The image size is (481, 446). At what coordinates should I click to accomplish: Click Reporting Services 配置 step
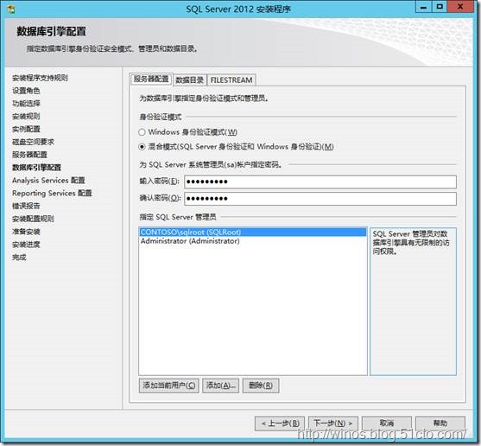[52, 194]
